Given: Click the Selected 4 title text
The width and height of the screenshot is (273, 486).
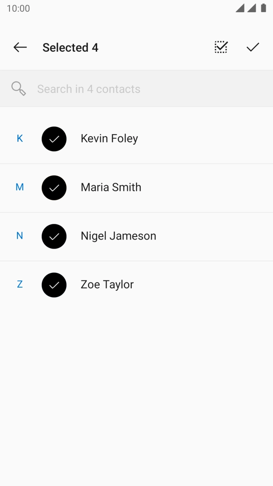Looking at the screenshot, I should click(70, 47).
